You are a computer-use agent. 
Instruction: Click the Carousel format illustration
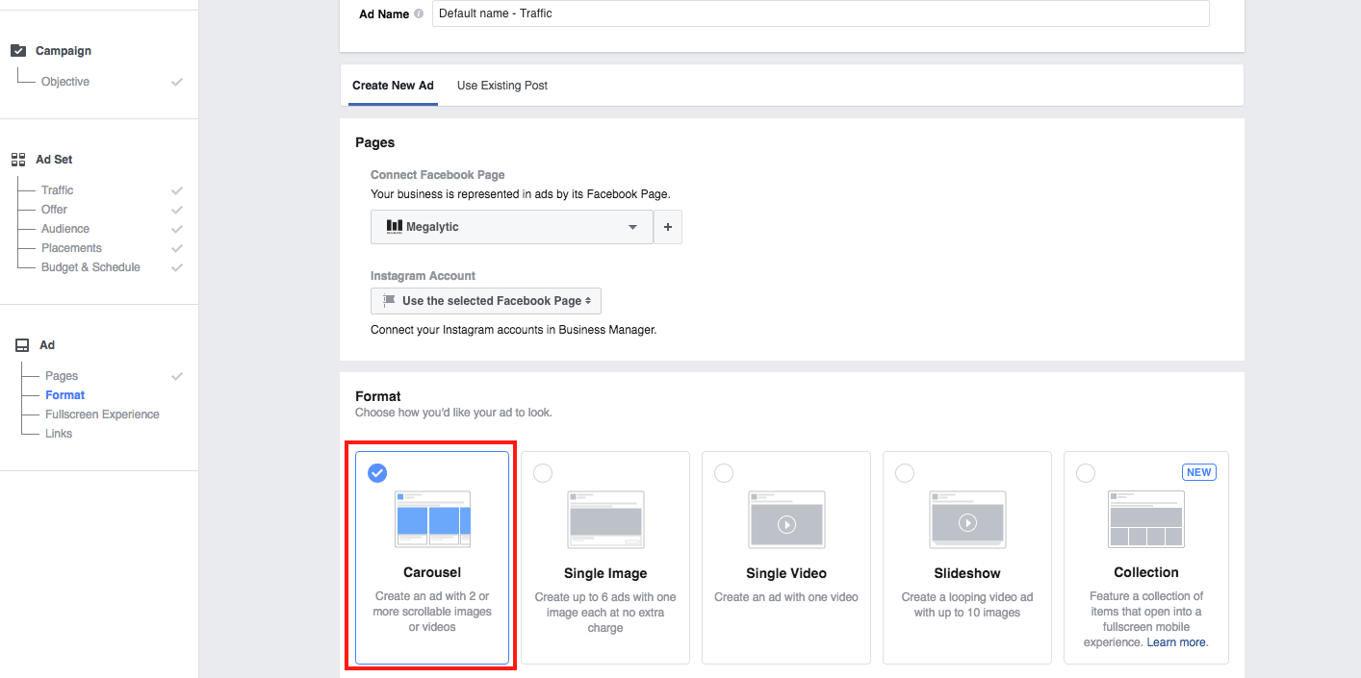click(x=432, y=519)
